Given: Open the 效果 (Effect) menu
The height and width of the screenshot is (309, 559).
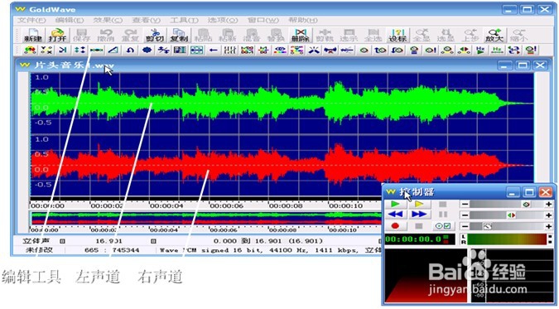Looking at the screenshot, I should coord(108,20).
